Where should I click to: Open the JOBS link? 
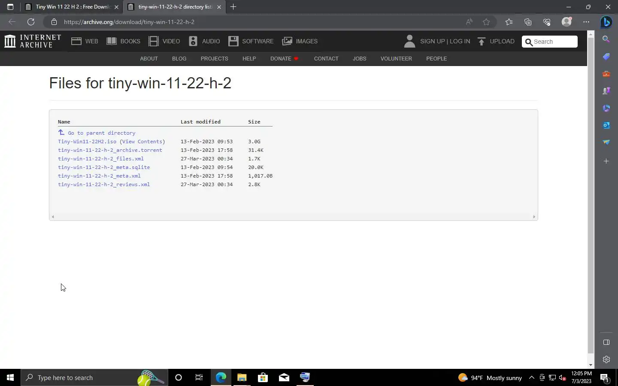[x=360, y=58]
